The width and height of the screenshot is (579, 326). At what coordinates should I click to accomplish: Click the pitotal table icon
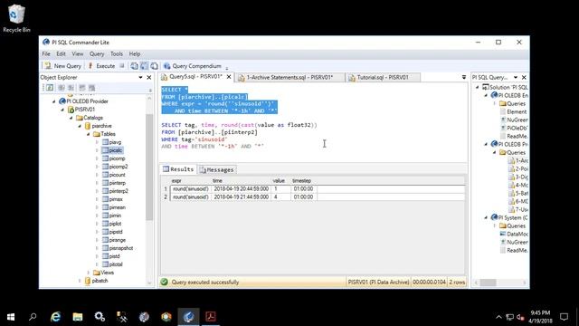coord(105,264)
